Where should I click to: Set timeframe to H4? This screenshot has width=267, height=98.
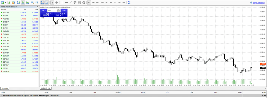111,3
